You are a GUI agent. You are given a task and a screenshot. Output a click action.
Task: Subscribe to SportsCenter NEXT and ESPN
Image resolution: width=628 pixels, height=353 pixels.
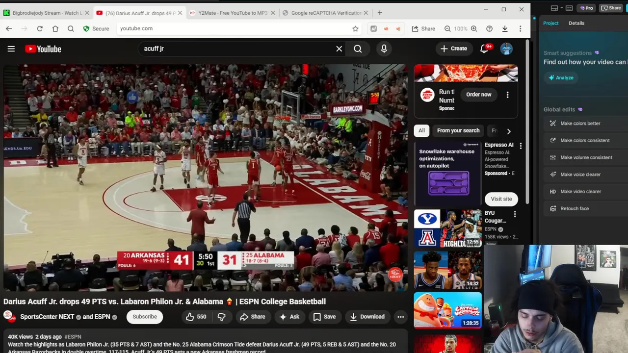(145, 317)
